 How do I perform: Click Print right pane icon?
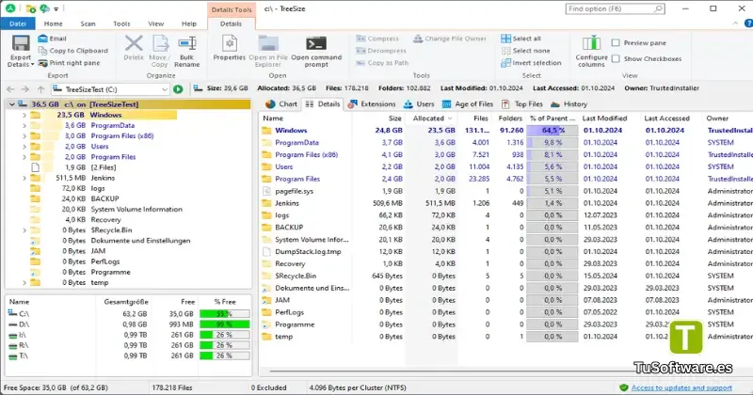coord(42,63)
